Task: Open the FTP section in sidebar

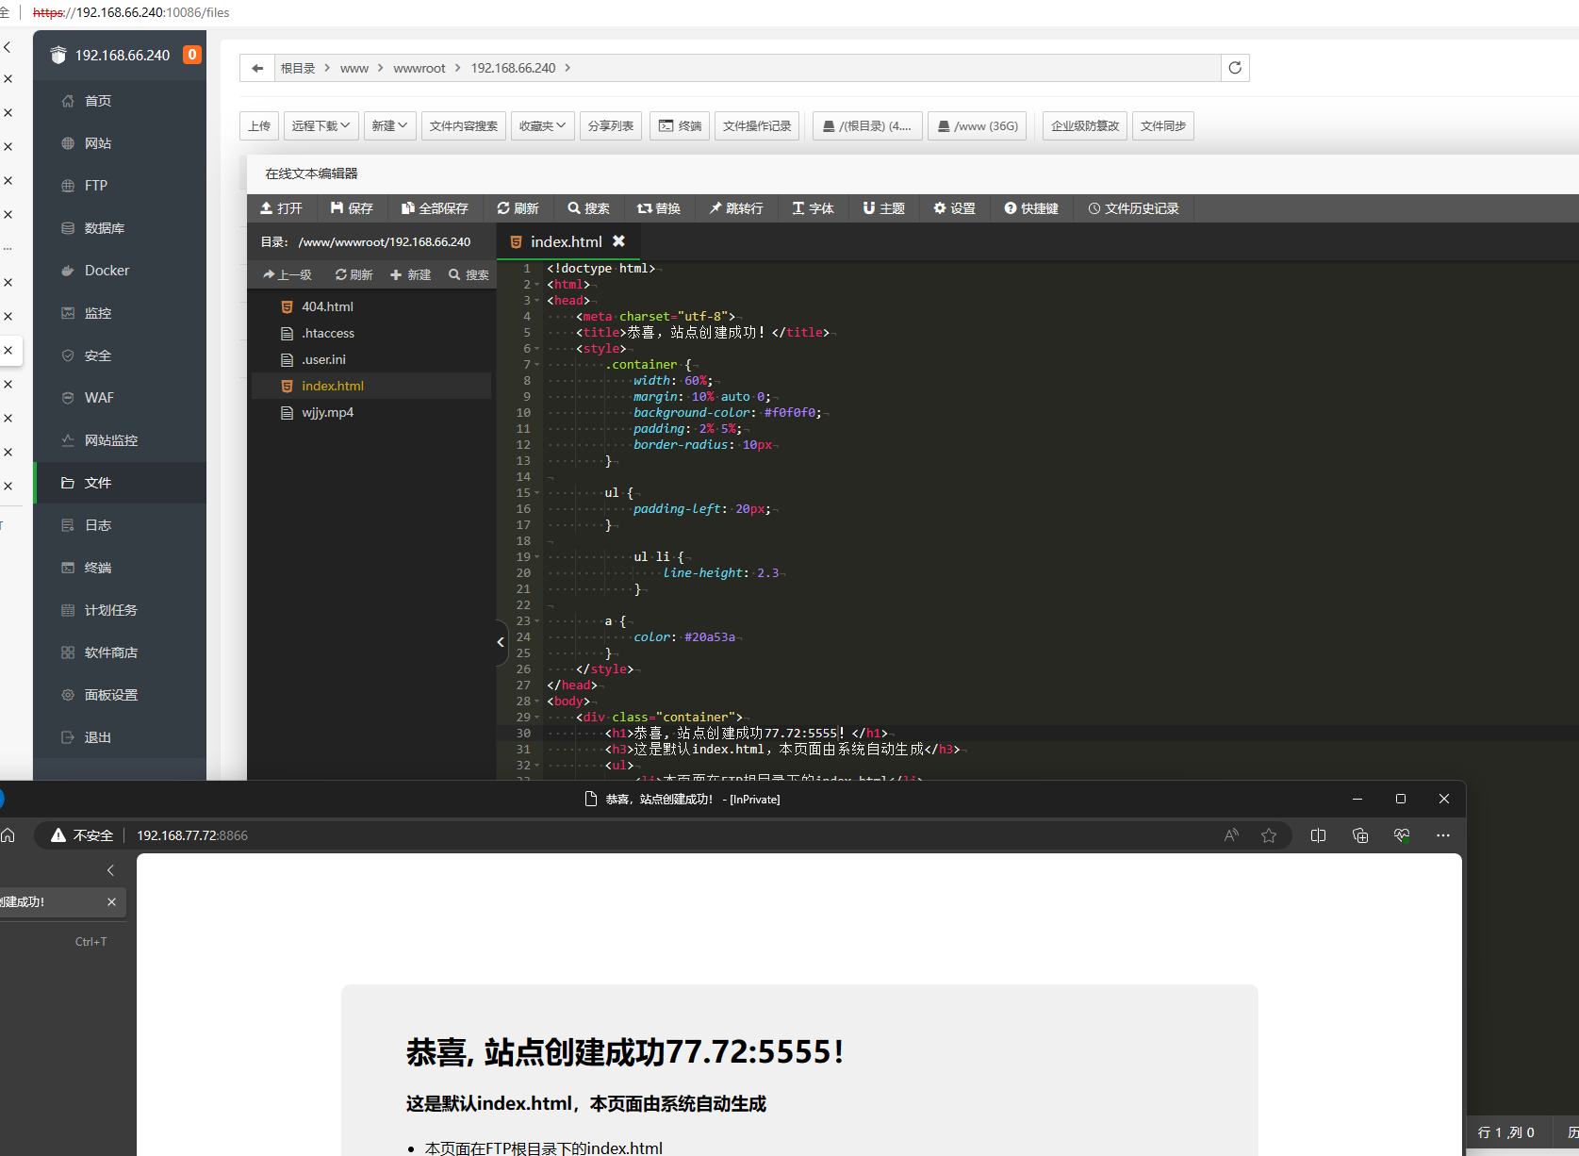Action: [x=95, y=186]
